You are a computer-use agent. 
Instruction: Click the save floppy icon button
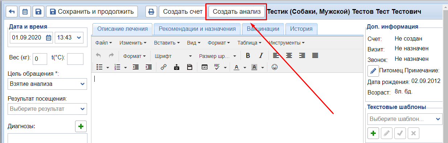[x=38, y=12]
